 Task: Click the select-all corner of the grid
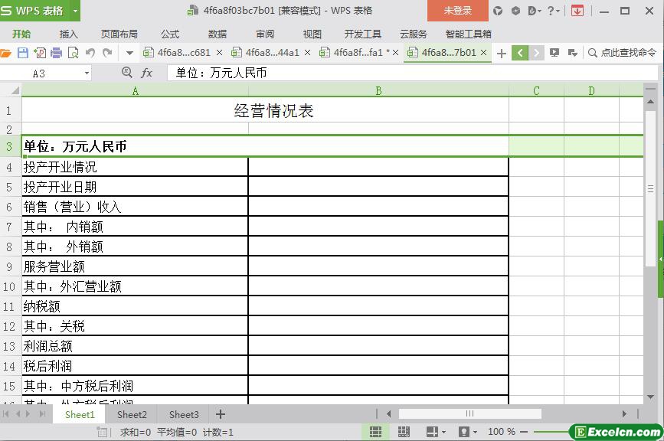[x=11, y=90]
